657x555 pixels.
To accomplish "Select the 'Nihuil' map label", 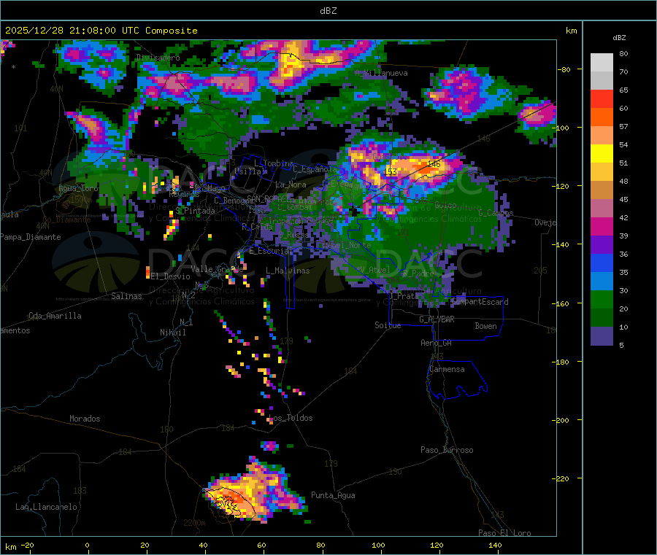I will pyautogui.click(x=173, y=333).
